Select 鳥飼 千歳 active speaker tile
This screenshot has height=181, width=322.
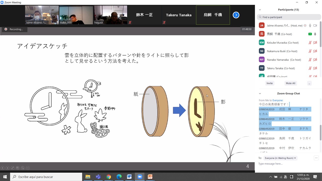(x=213, y=15)
